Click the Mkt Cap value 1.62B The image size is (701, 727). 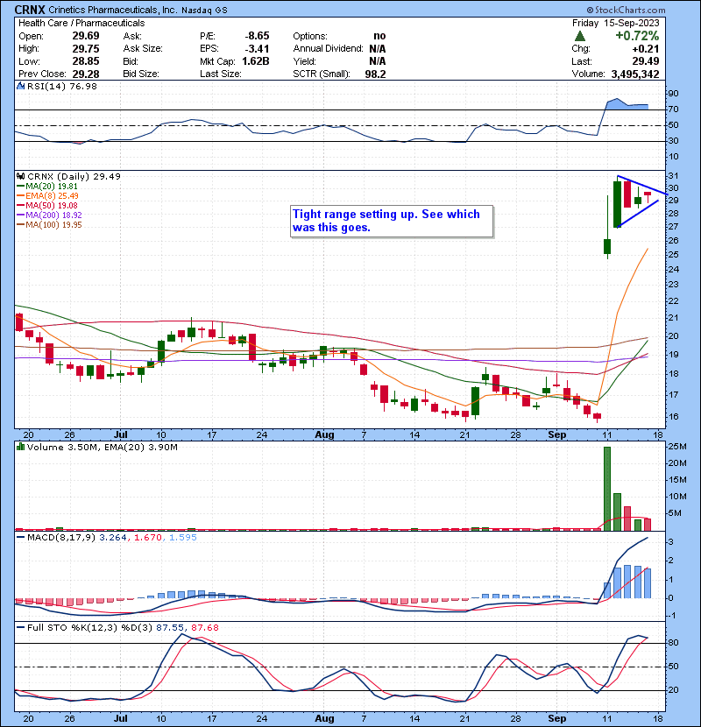click(256, 61)
